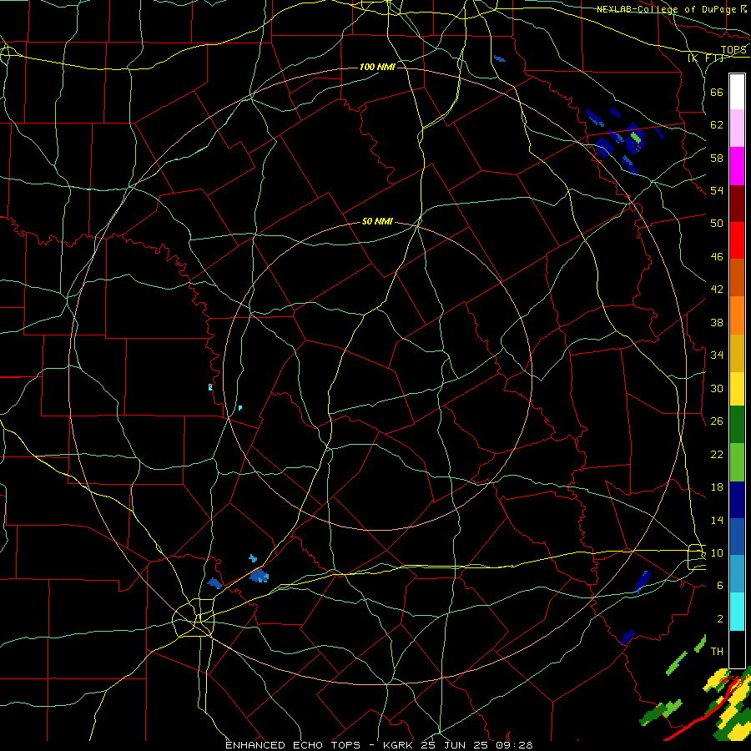Image resolution: width=751 pixels, height=751 pixels.
Task: Click legend value 34
Action: coord(717,355)
